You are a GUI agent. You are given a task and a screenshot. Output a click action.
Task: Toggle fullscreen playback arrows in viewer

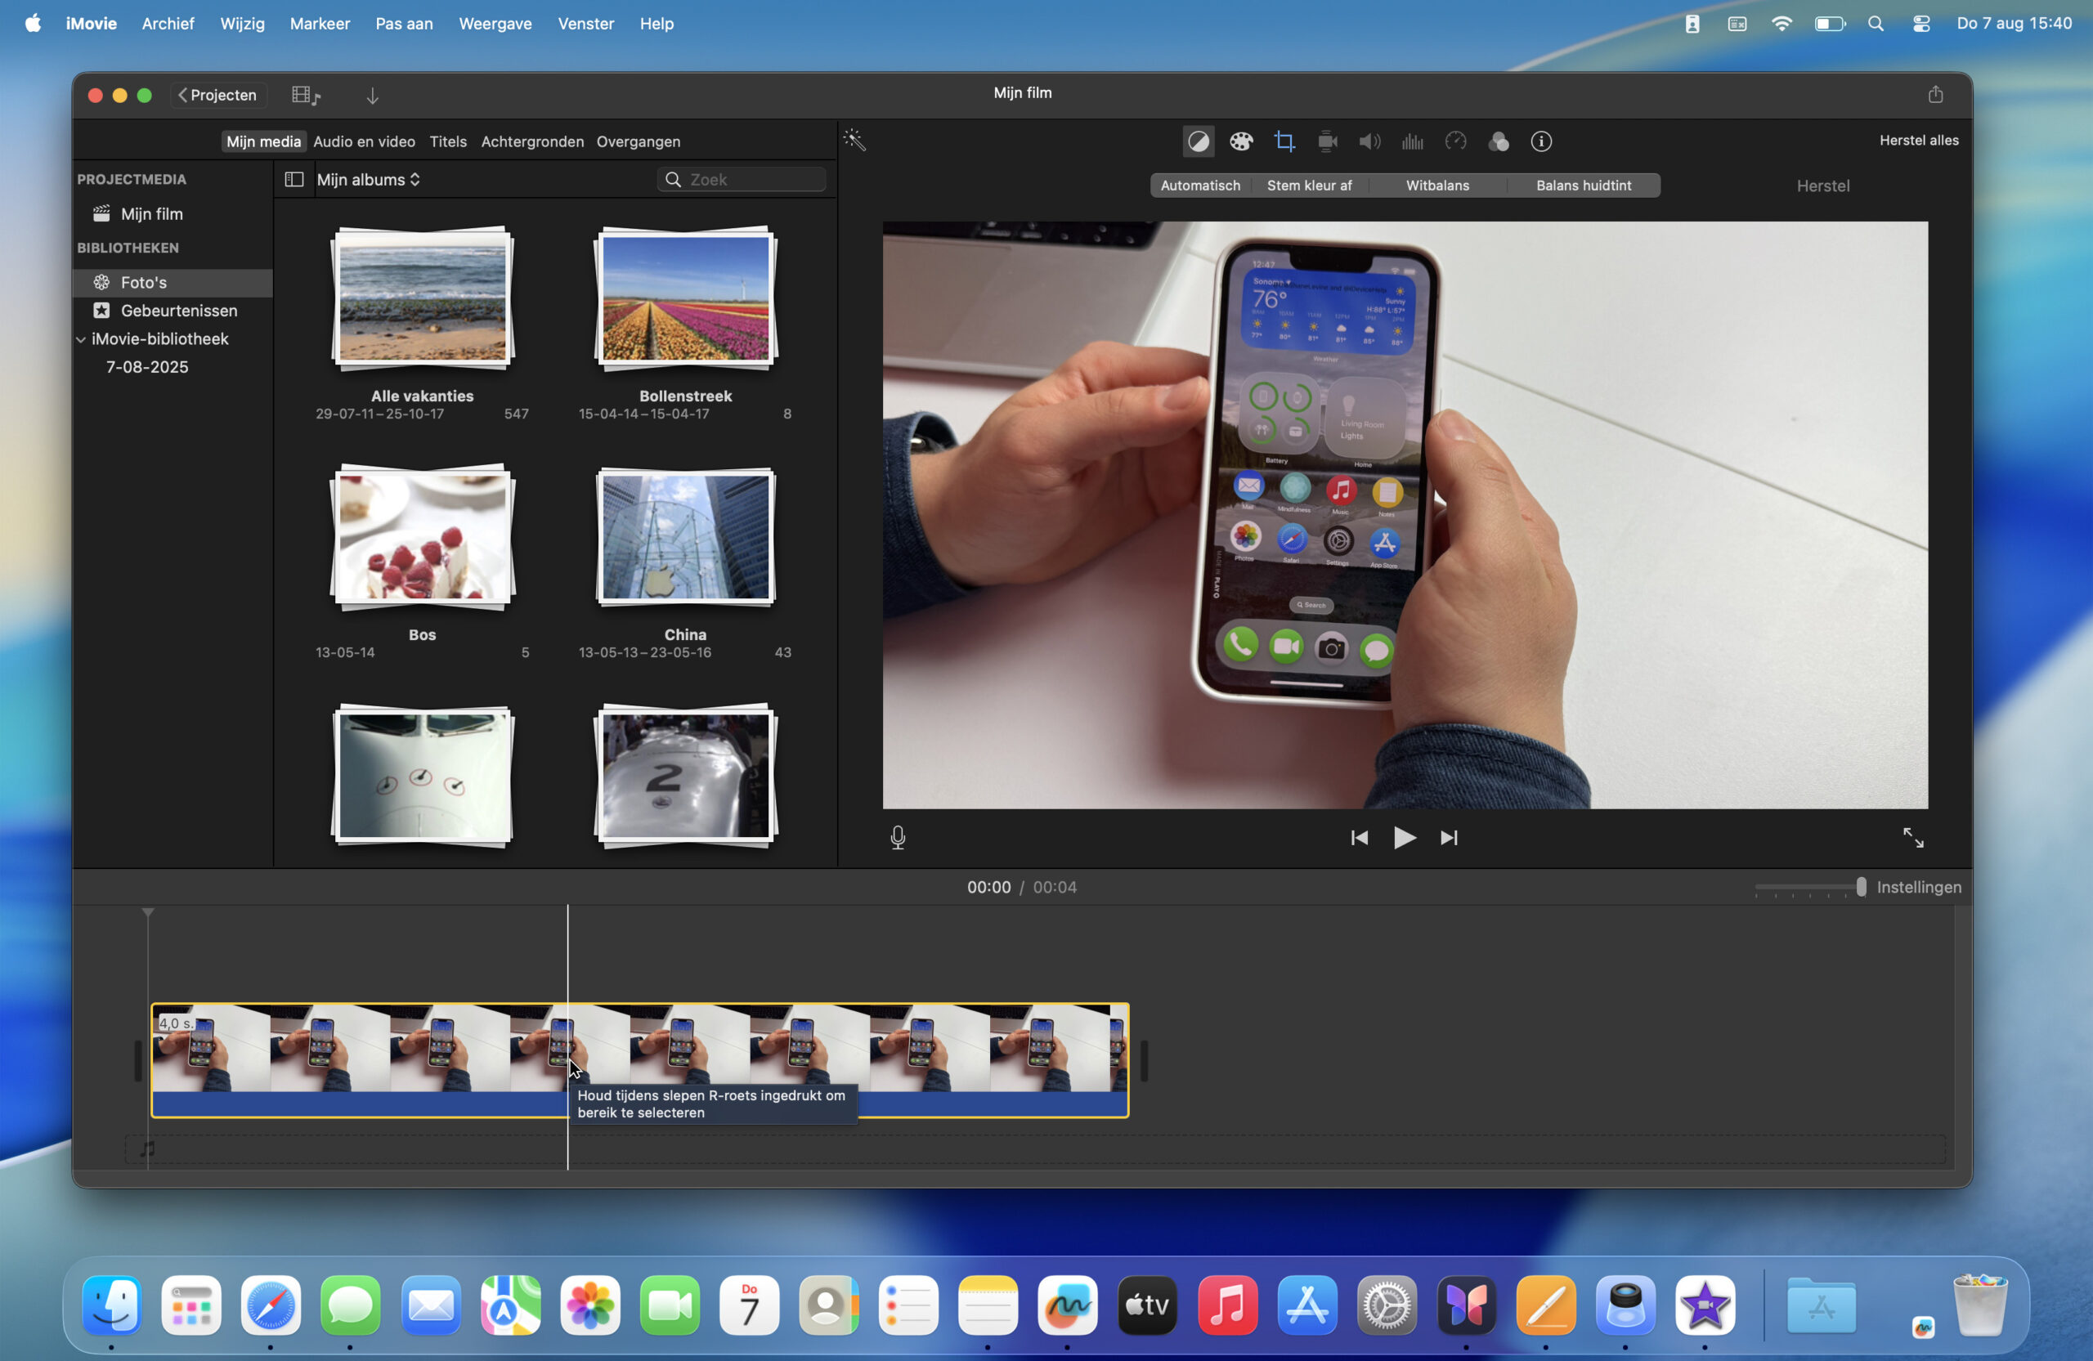tap(1912, 837)
